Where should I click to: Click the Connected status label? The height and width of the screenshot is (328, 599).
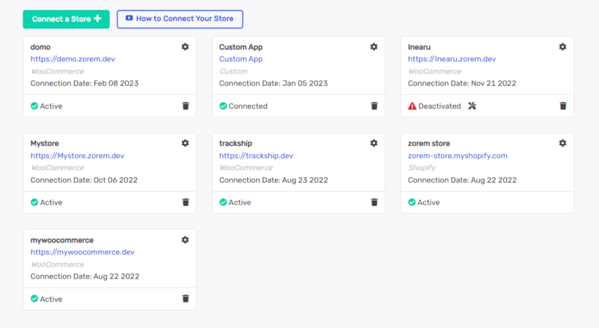[x=248, y=106]
